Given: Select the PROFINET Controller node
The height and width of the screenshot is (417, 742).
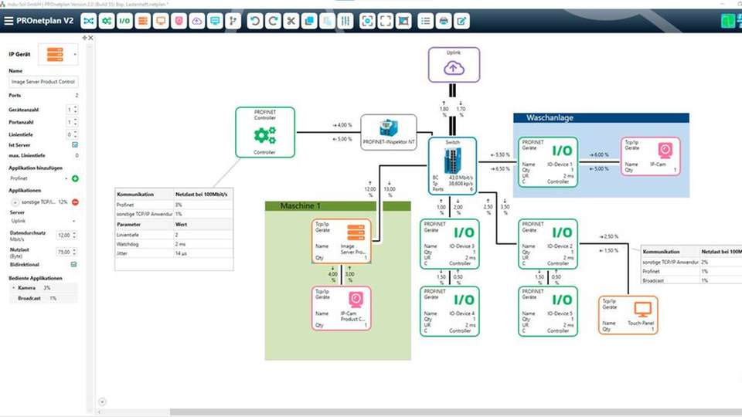Looking at the screenshot, I should pyautogui.click(x=265, y=132).
